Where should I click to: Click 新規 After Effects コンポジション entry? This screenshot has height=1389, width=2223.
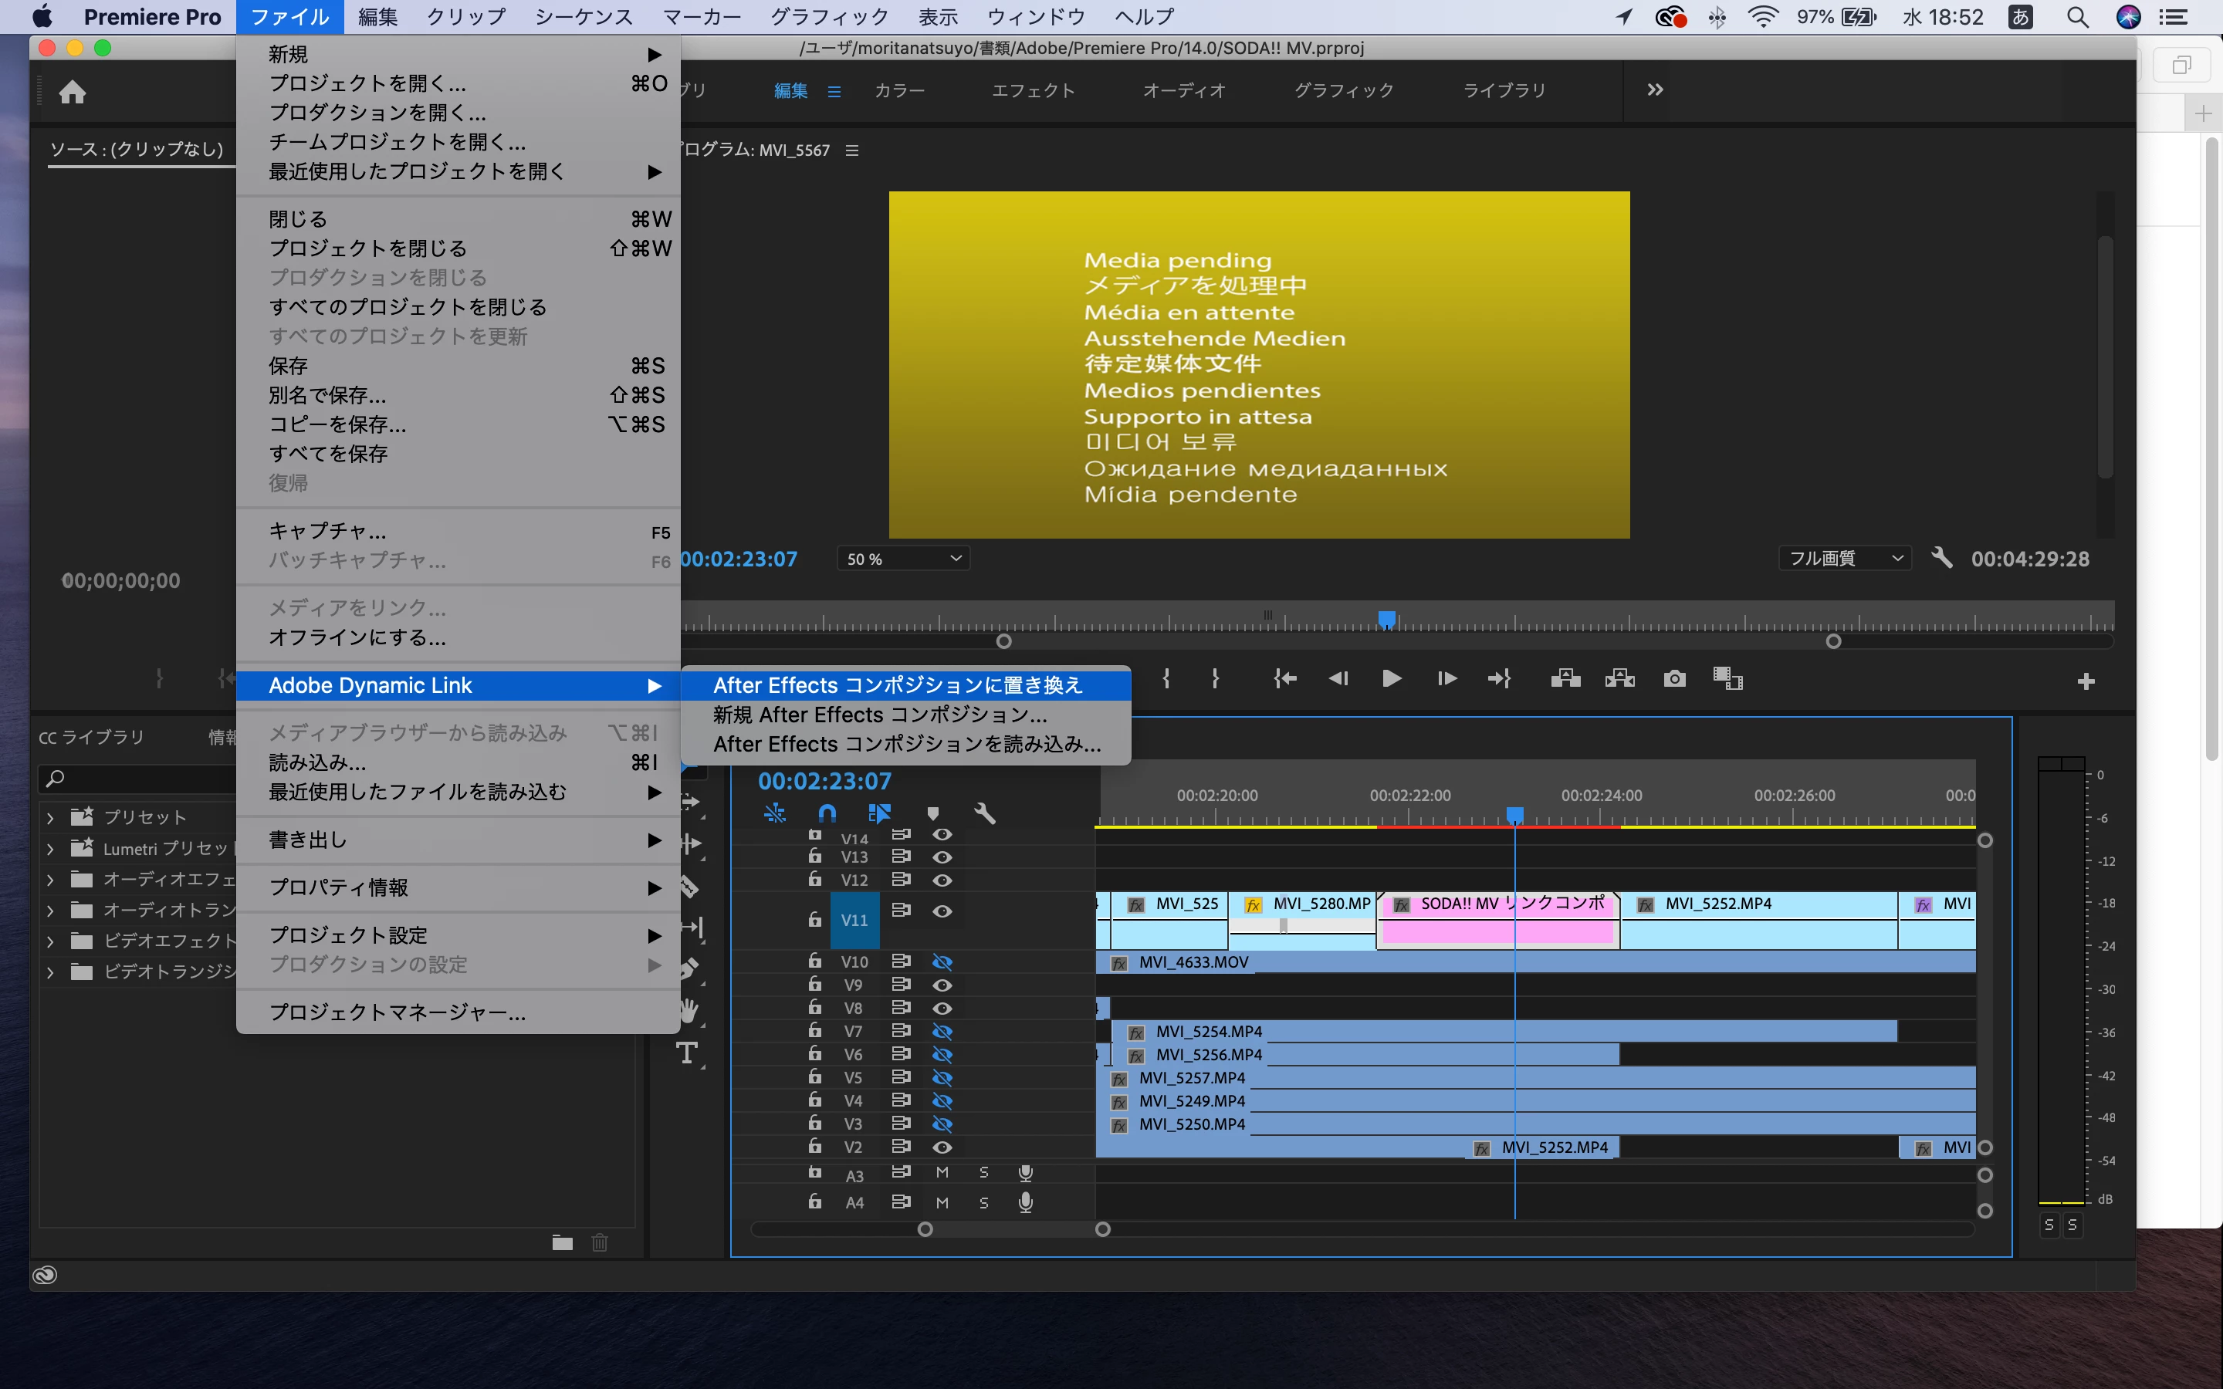point(879,715)
